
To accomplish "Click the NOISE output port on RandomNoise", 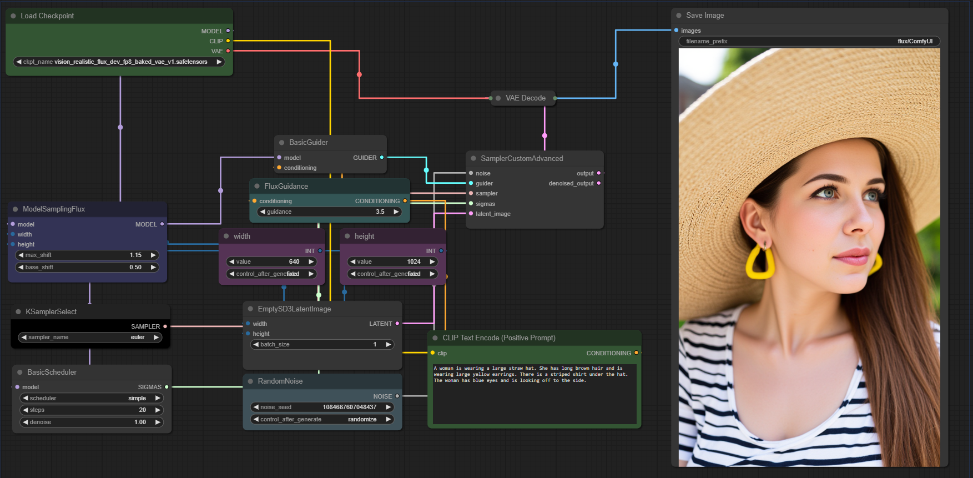I will 397,396.
